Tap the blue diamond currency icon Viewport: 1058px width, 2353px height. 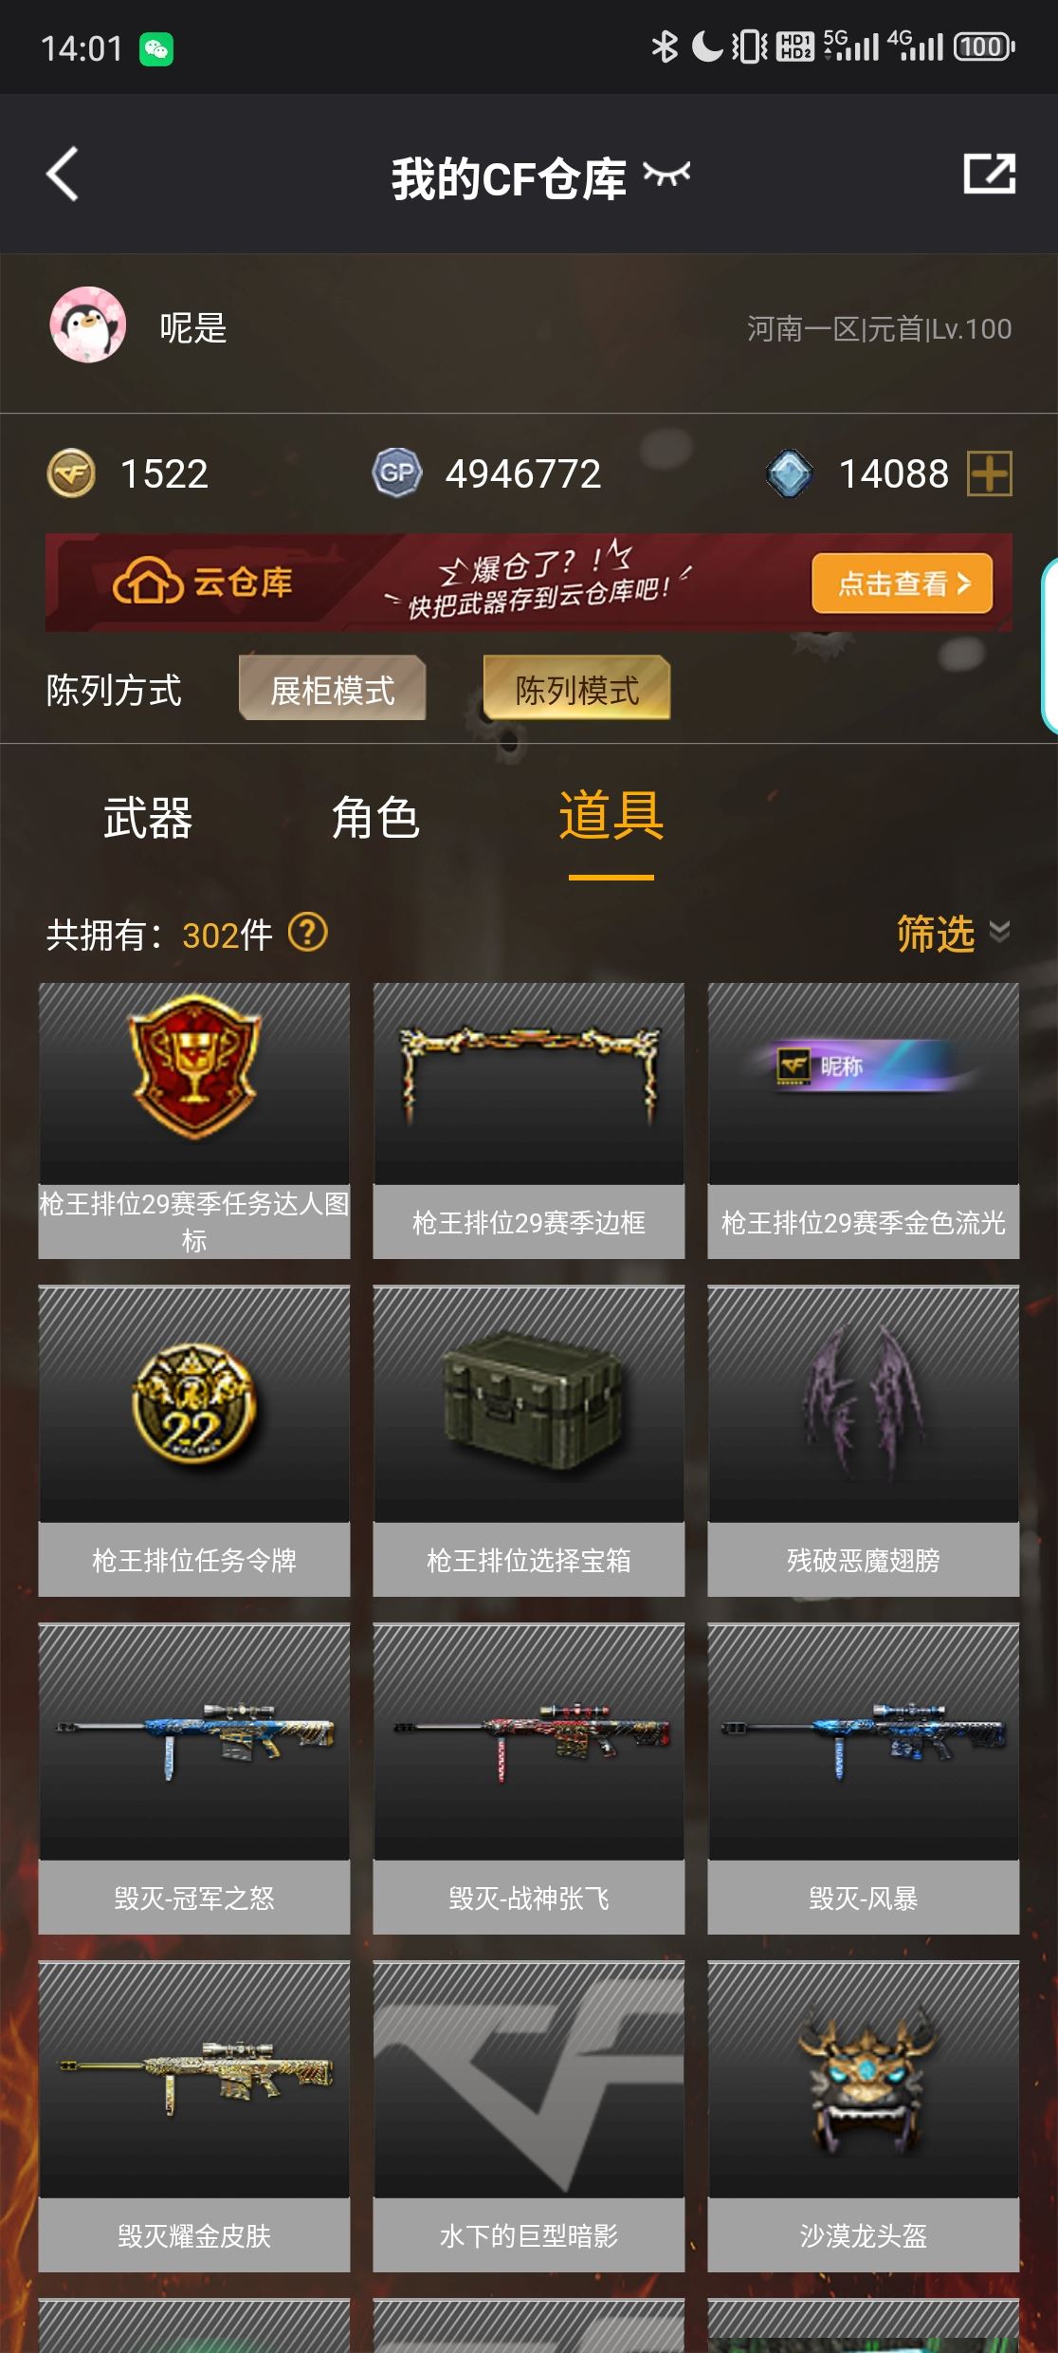(789, 473)
